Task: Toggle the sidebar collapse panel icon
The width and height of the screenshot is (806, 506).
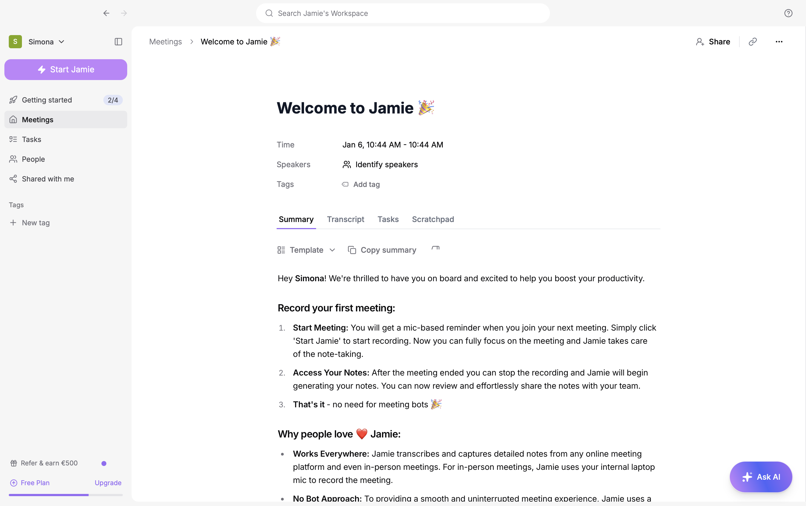Action: [x=118, y=42]
